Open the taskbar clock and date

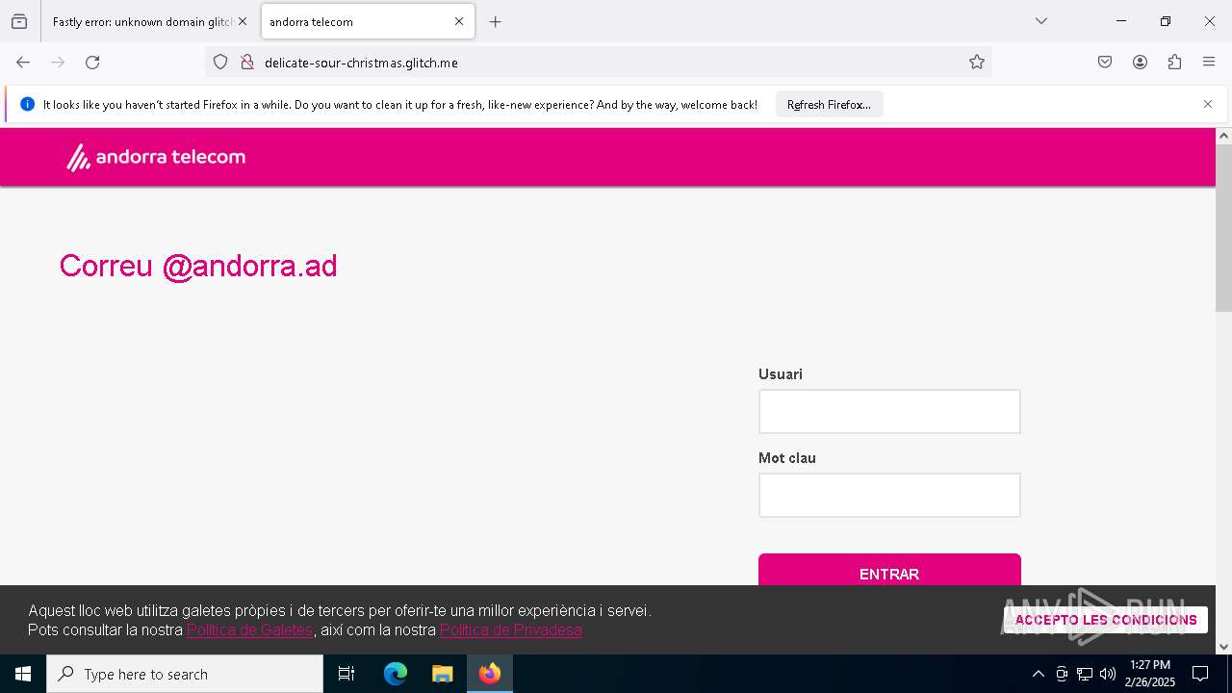[x=1150, y=674]
